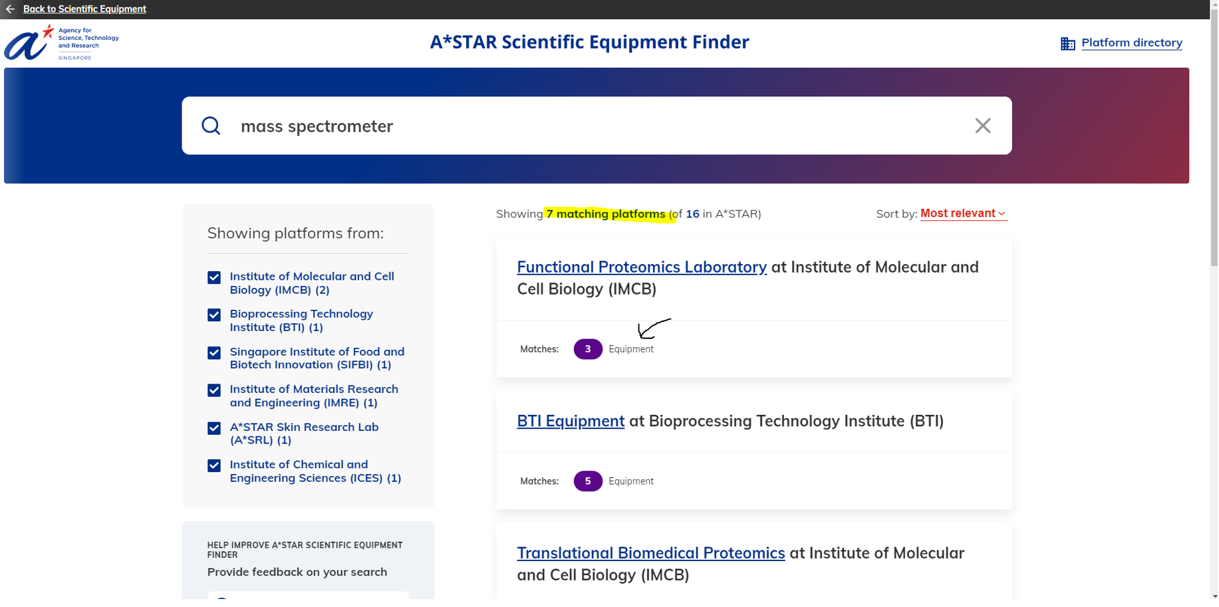The height and width of the screenshot is (607, 1219).
Task: Focus the mass spectrometer search field
Action: coord(597,126)
